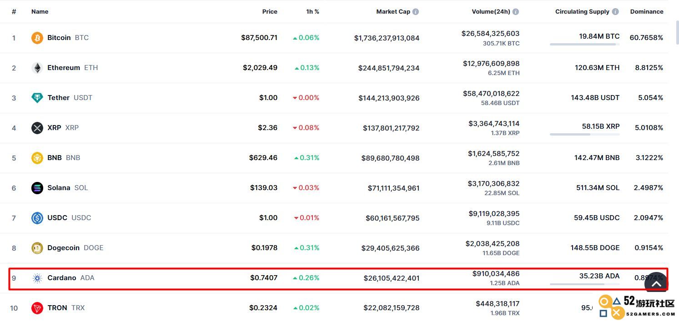The height and width of the screenshot is (322, 679).
Task: Click the Ethereum diamond logo
Action: [37, 68]
